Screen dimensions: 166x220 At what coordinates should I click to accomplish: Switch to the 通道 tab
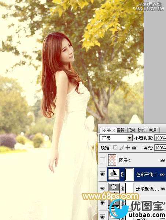pos(152,130)
